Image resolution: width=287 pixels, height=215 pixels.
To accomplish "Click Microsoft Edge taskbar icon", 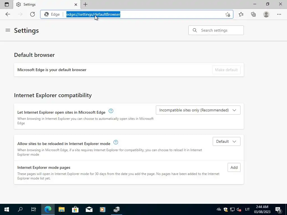I will 48,209.
